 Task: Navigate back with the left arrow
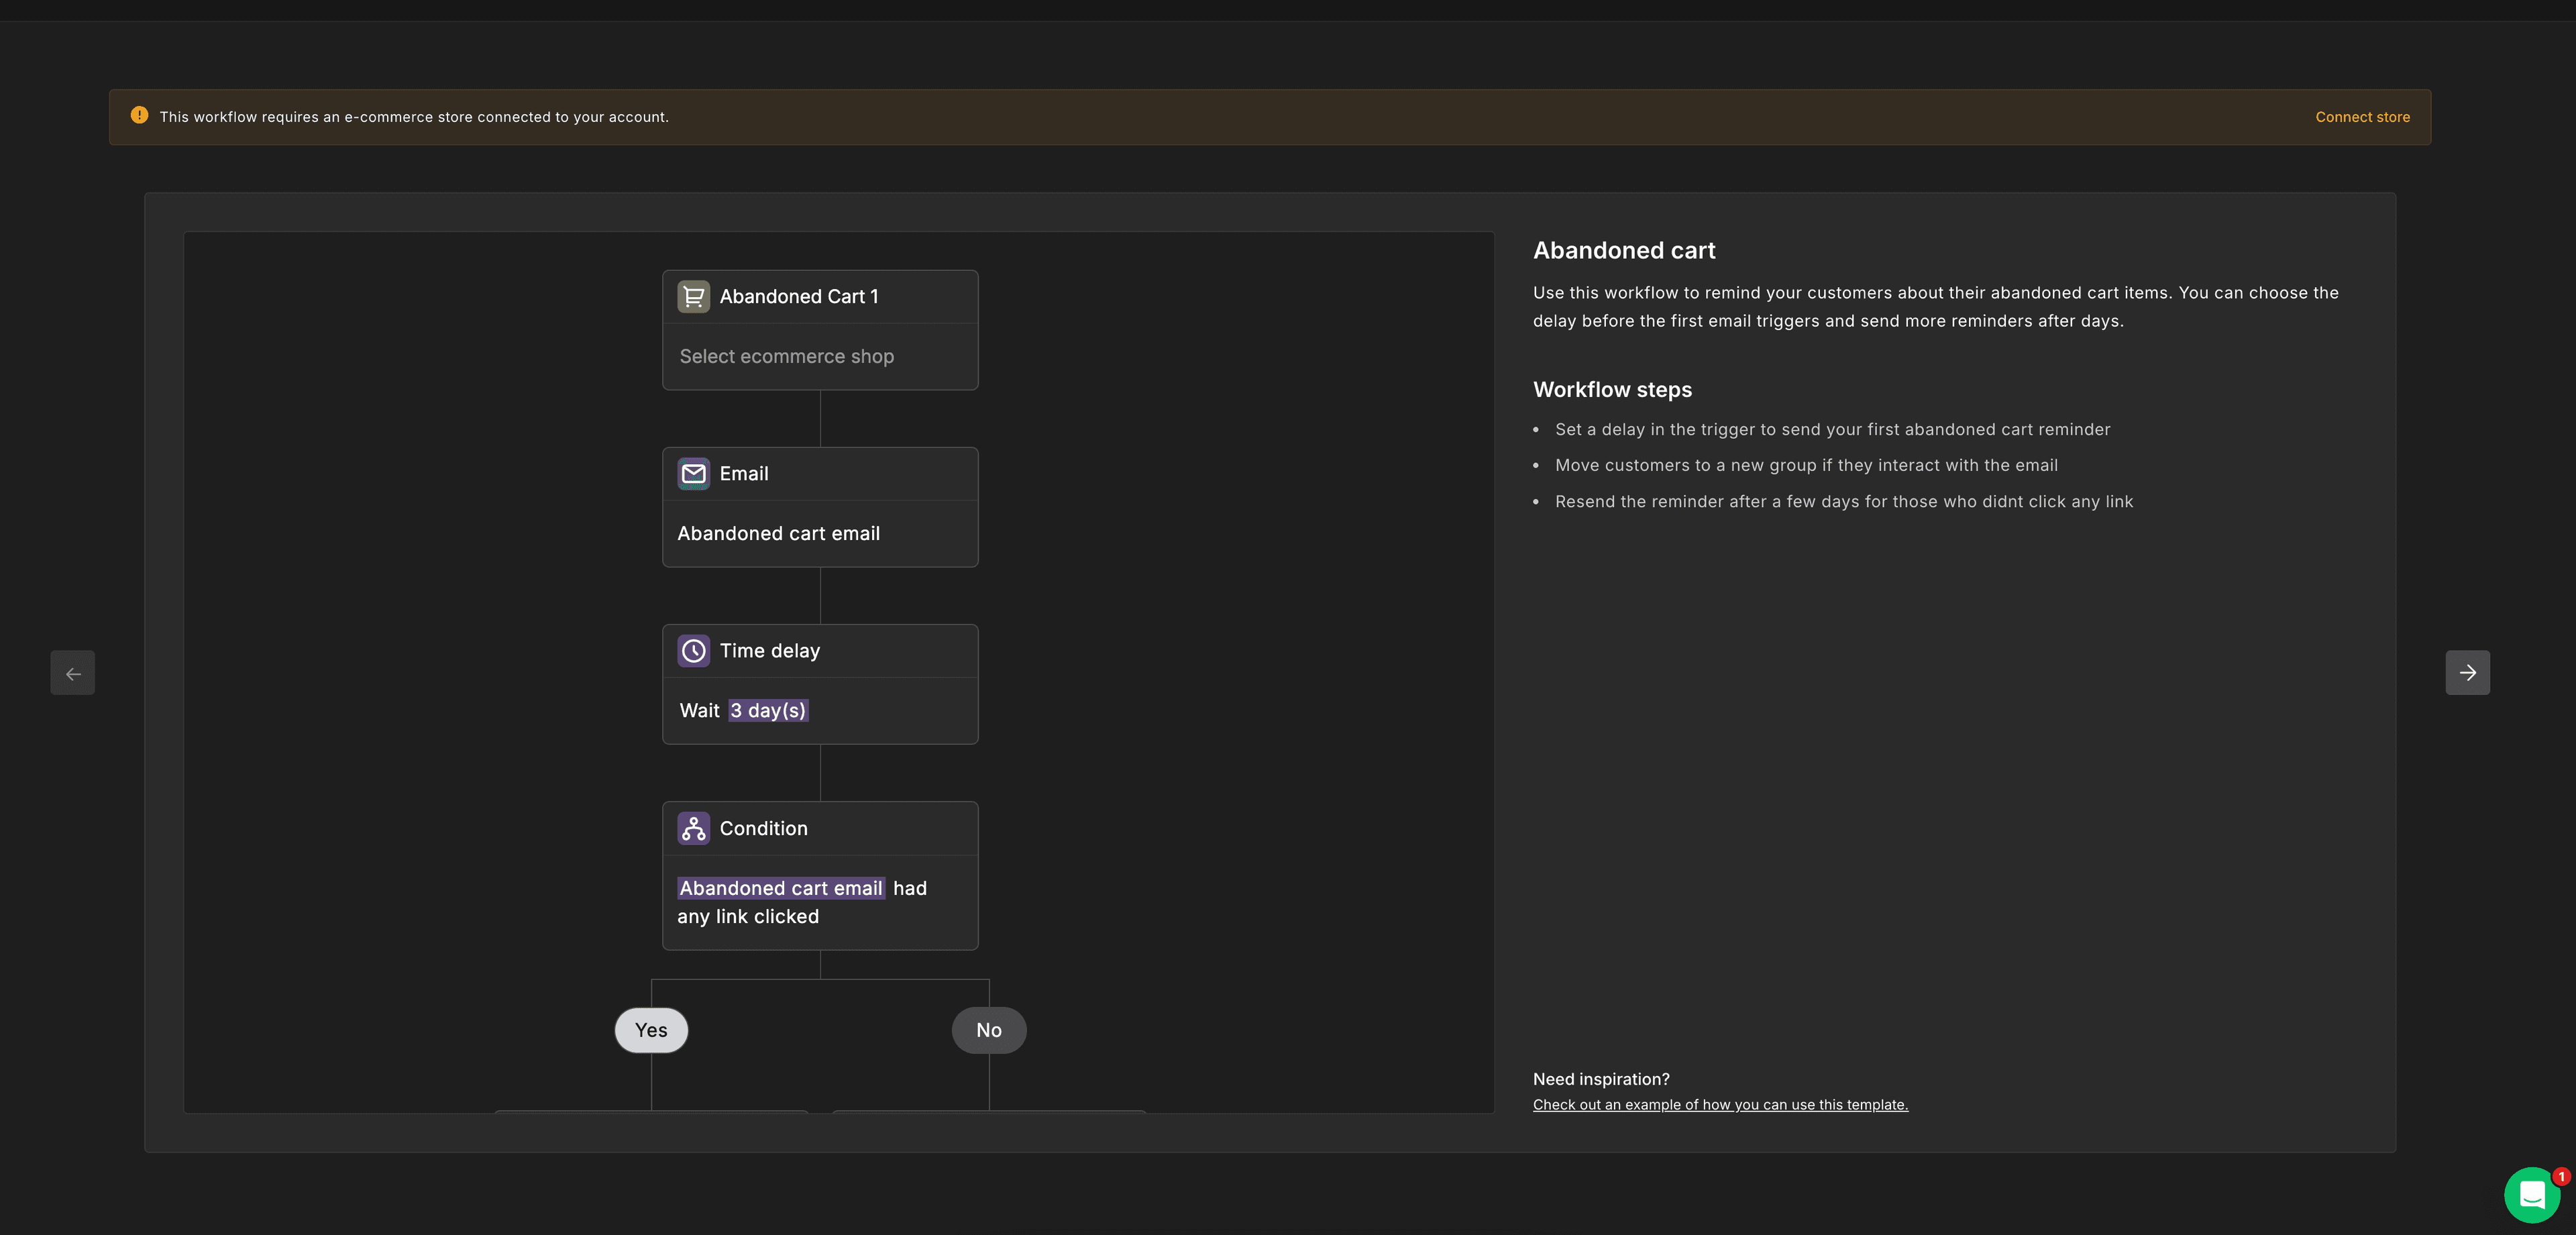point(72,672)
